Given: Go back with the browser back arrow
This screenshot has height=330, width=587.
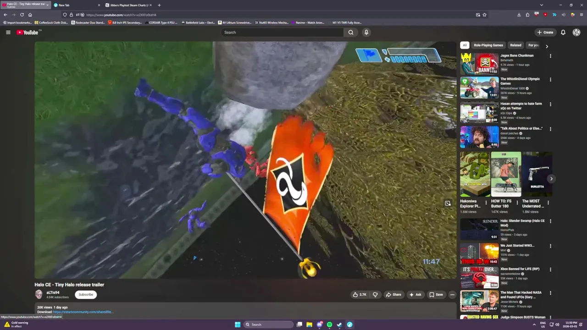Looking at the screenshot, I should [x=6, y=15].
